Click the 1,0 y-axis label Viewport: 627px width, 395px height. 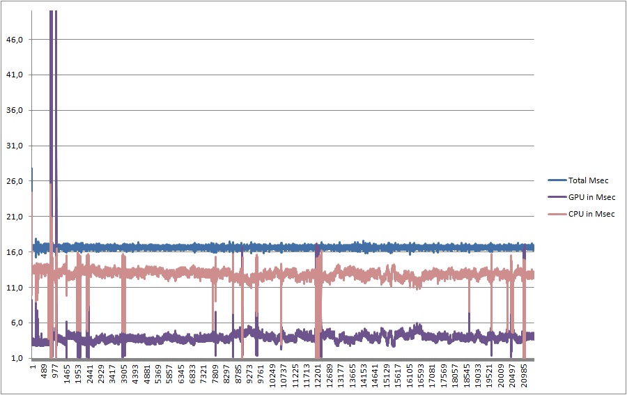click(17, 359)
